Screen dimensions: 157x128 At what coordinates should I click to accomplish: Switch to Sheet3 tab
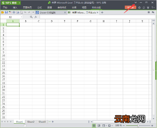tap(42, 122)
